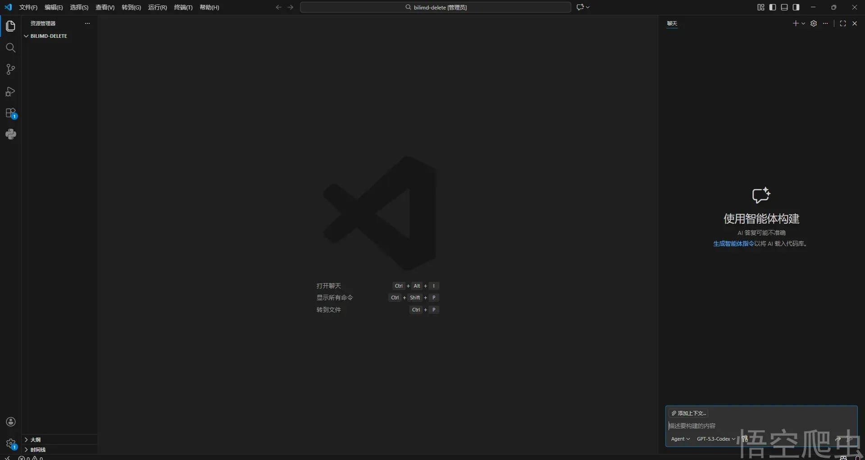Open the Agent mode dropdown

tap(680, 439)
